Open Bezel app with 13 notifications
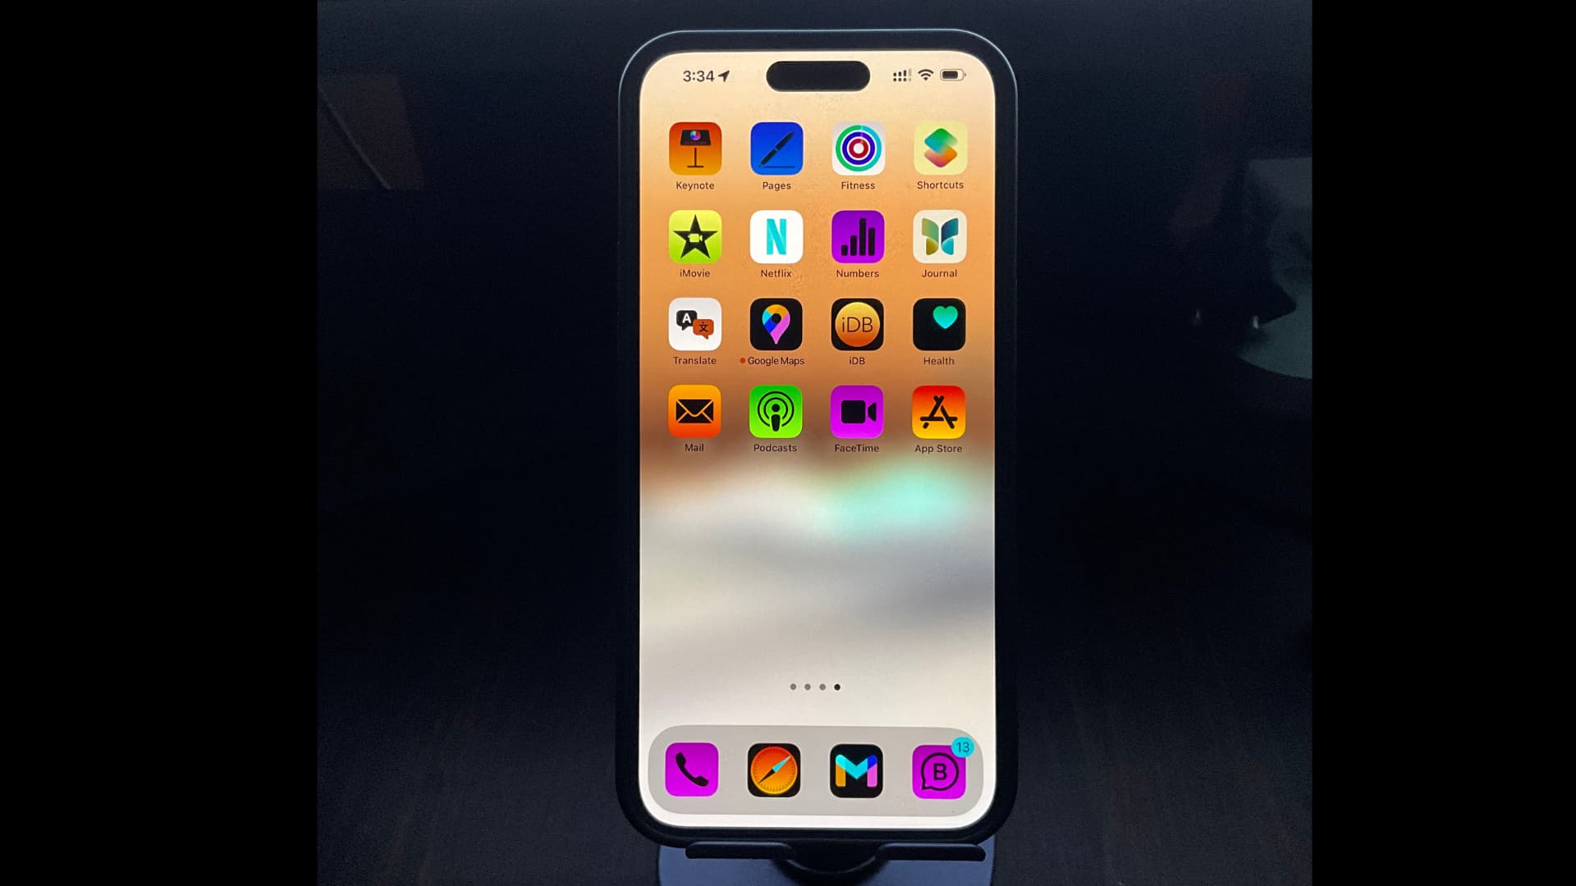Viewport: 1576px width, 886px height. (x=937, y=770)
